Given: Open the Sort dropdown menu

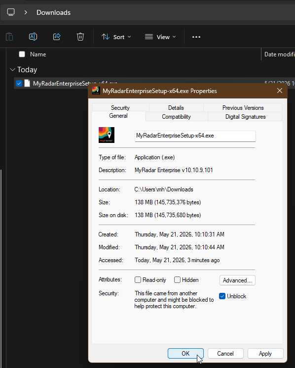Looking at the screenshot, I should click(x=116, y=37).
